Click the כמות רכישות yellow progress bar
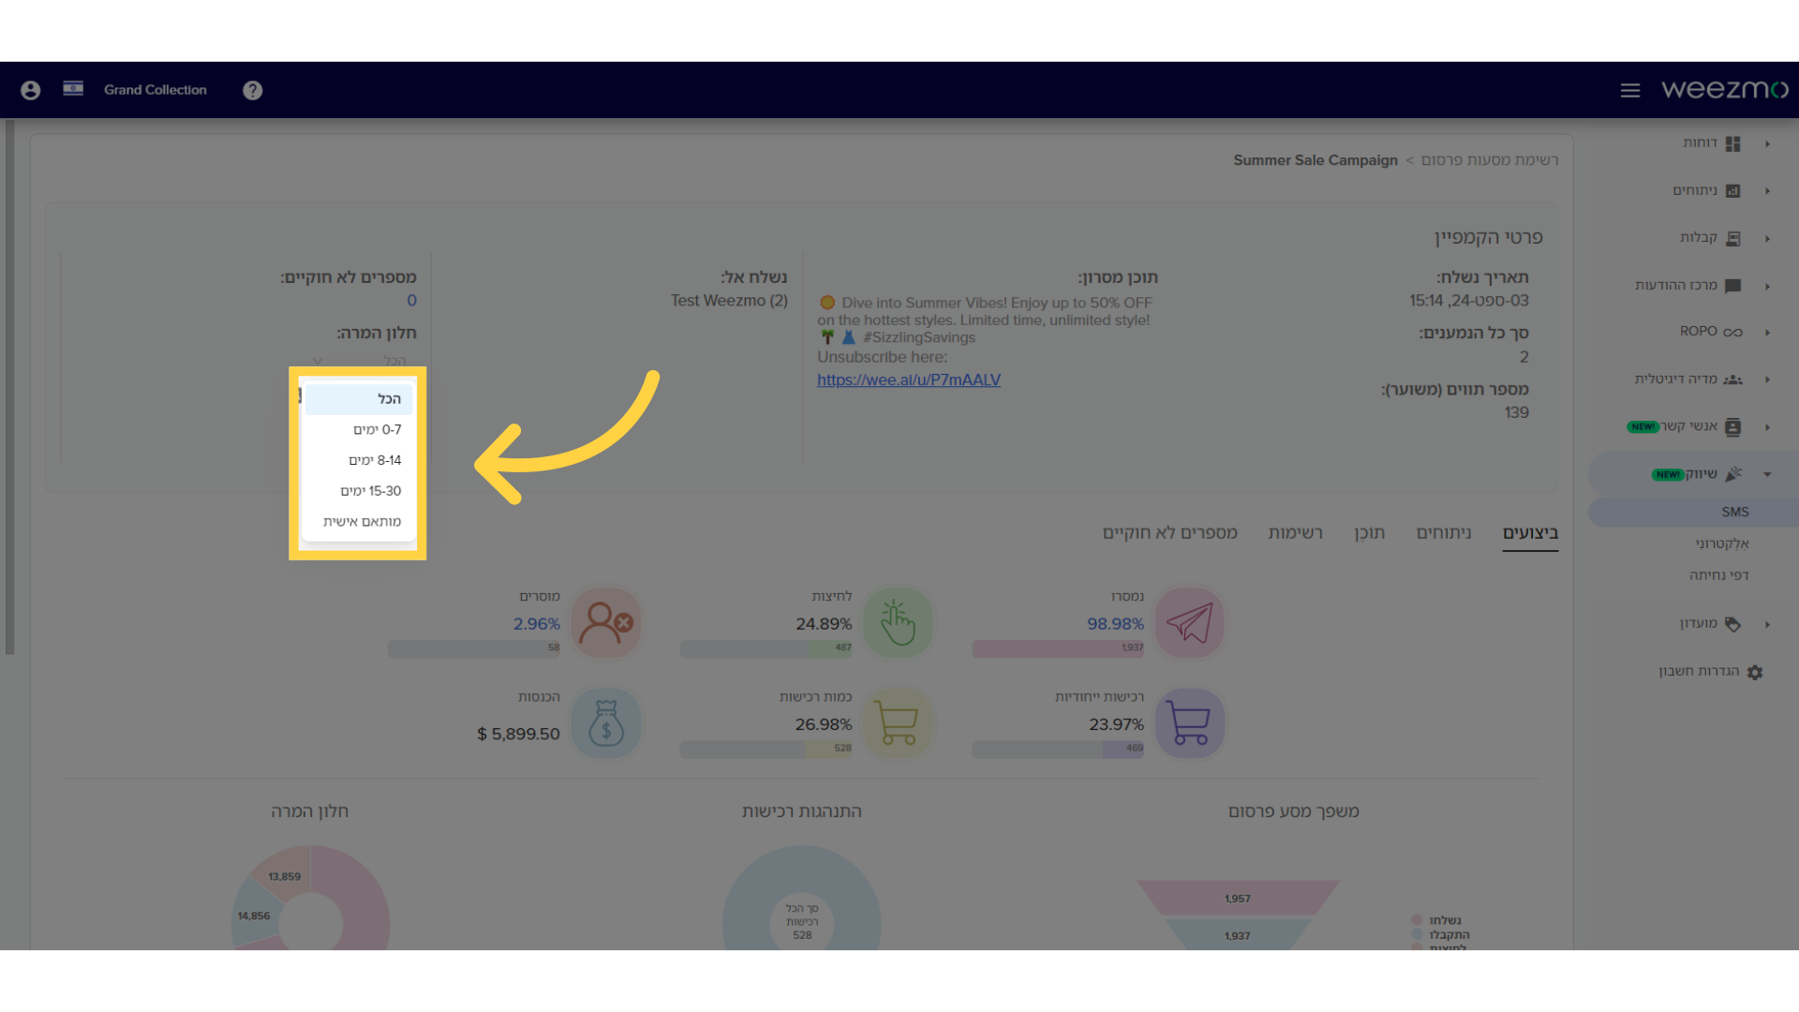 [766, 750]
